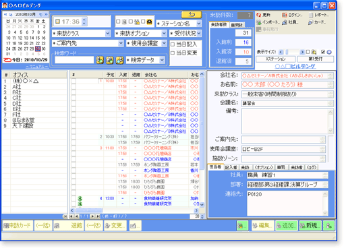Click the time spinner beside 17:36
This screenshot has height=248, width=344.
tap(84, 22)
